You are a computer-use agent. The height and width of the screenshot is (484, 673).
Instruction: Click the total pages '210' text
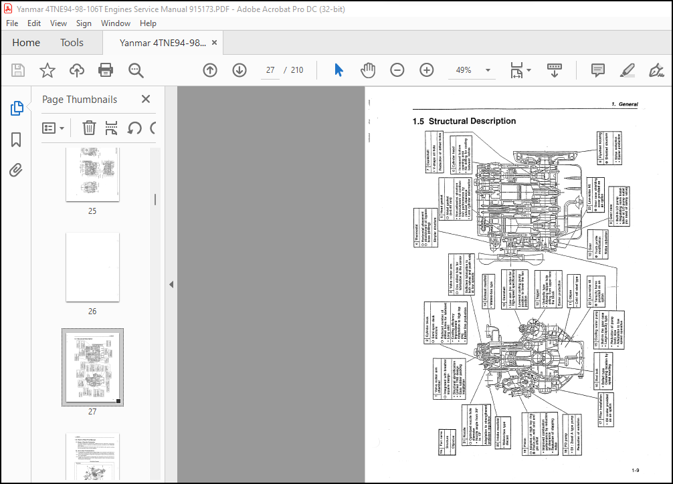[x=297, y=70]
